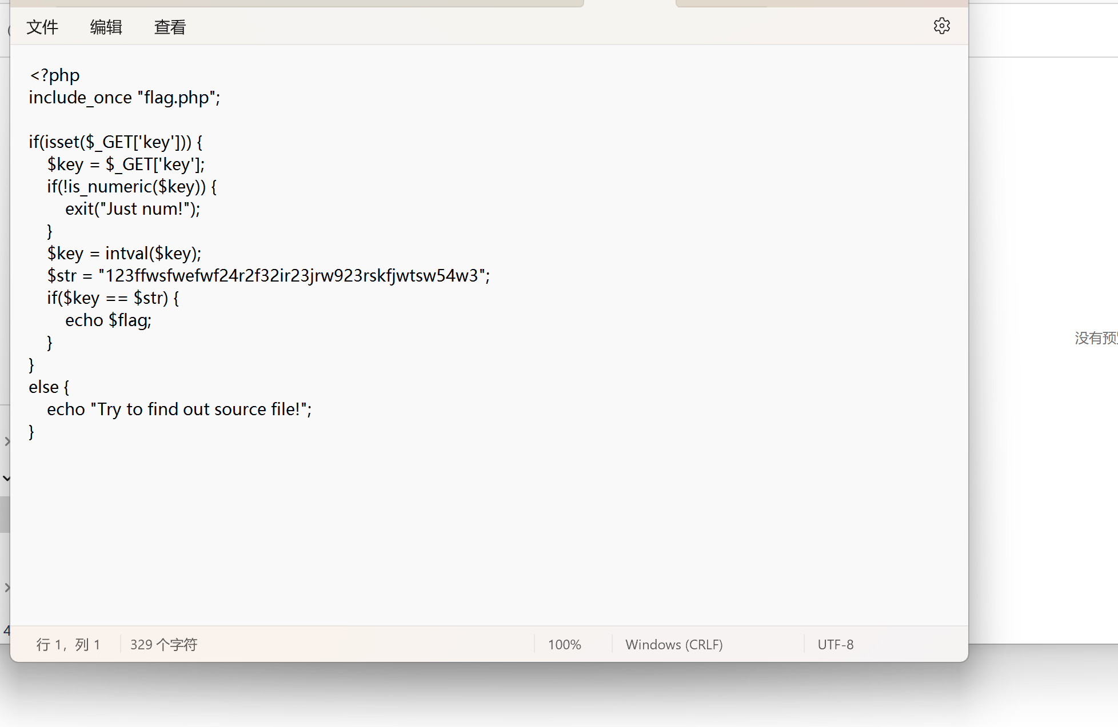Open the 查看 menu
Viewport: 1118px width, 727px height.
pos(170,27)
